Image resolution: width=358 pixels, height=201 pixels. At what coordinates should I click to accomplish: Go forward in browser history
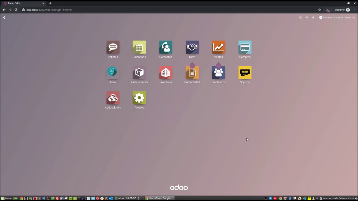click(10, 10)
